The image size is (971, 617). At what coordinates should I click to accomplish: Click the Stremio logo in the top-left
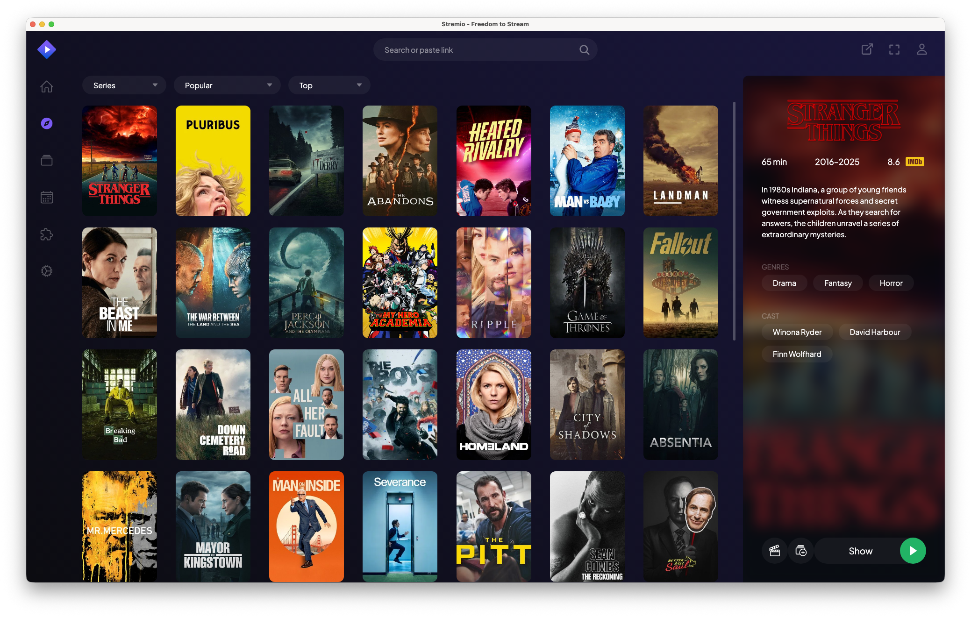point(47,49)
